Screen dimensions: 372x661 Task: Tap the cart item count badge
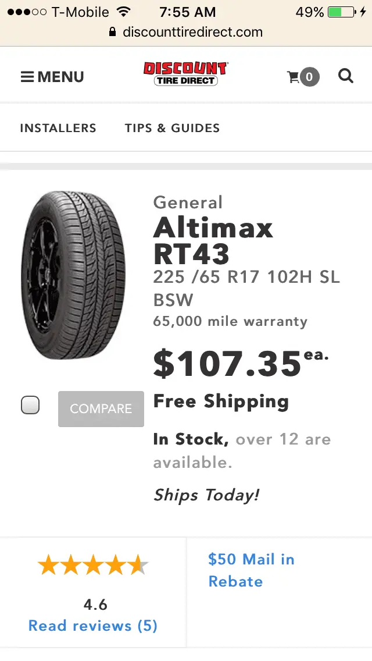click(x=310, y=77)
